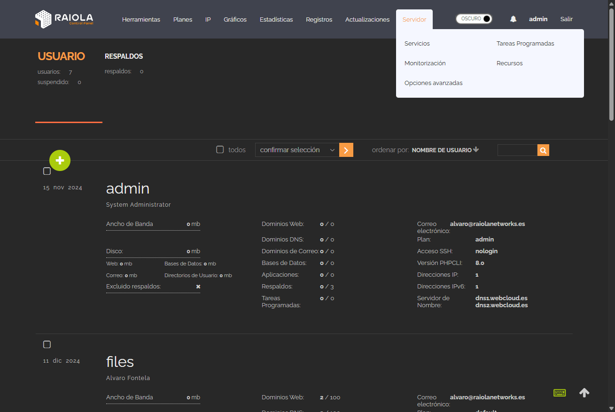Click the '15 nov 2024' date
This screenshot has height=412, width=615.
62,188
